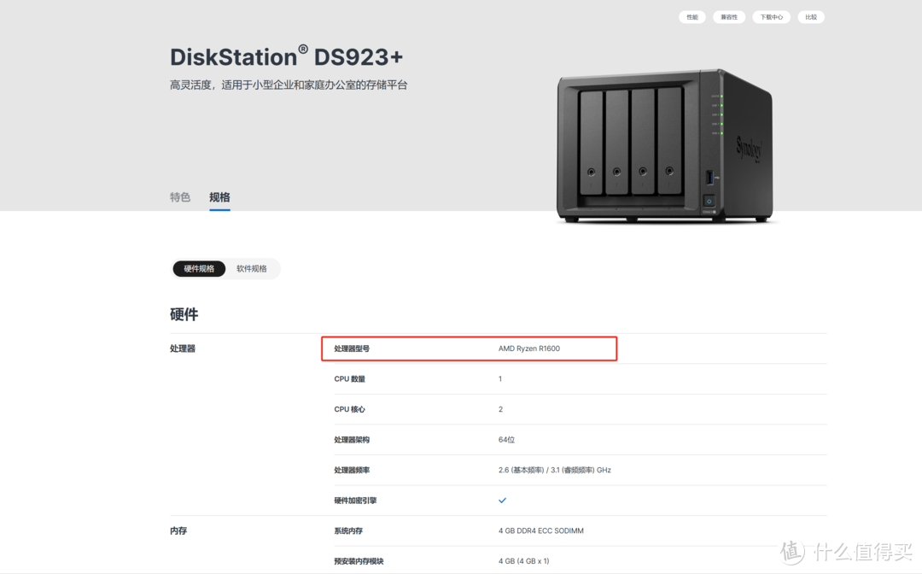Click the 值 circle watermark logo
Viewport: 922px width, 574px height.
click(790, 550)
